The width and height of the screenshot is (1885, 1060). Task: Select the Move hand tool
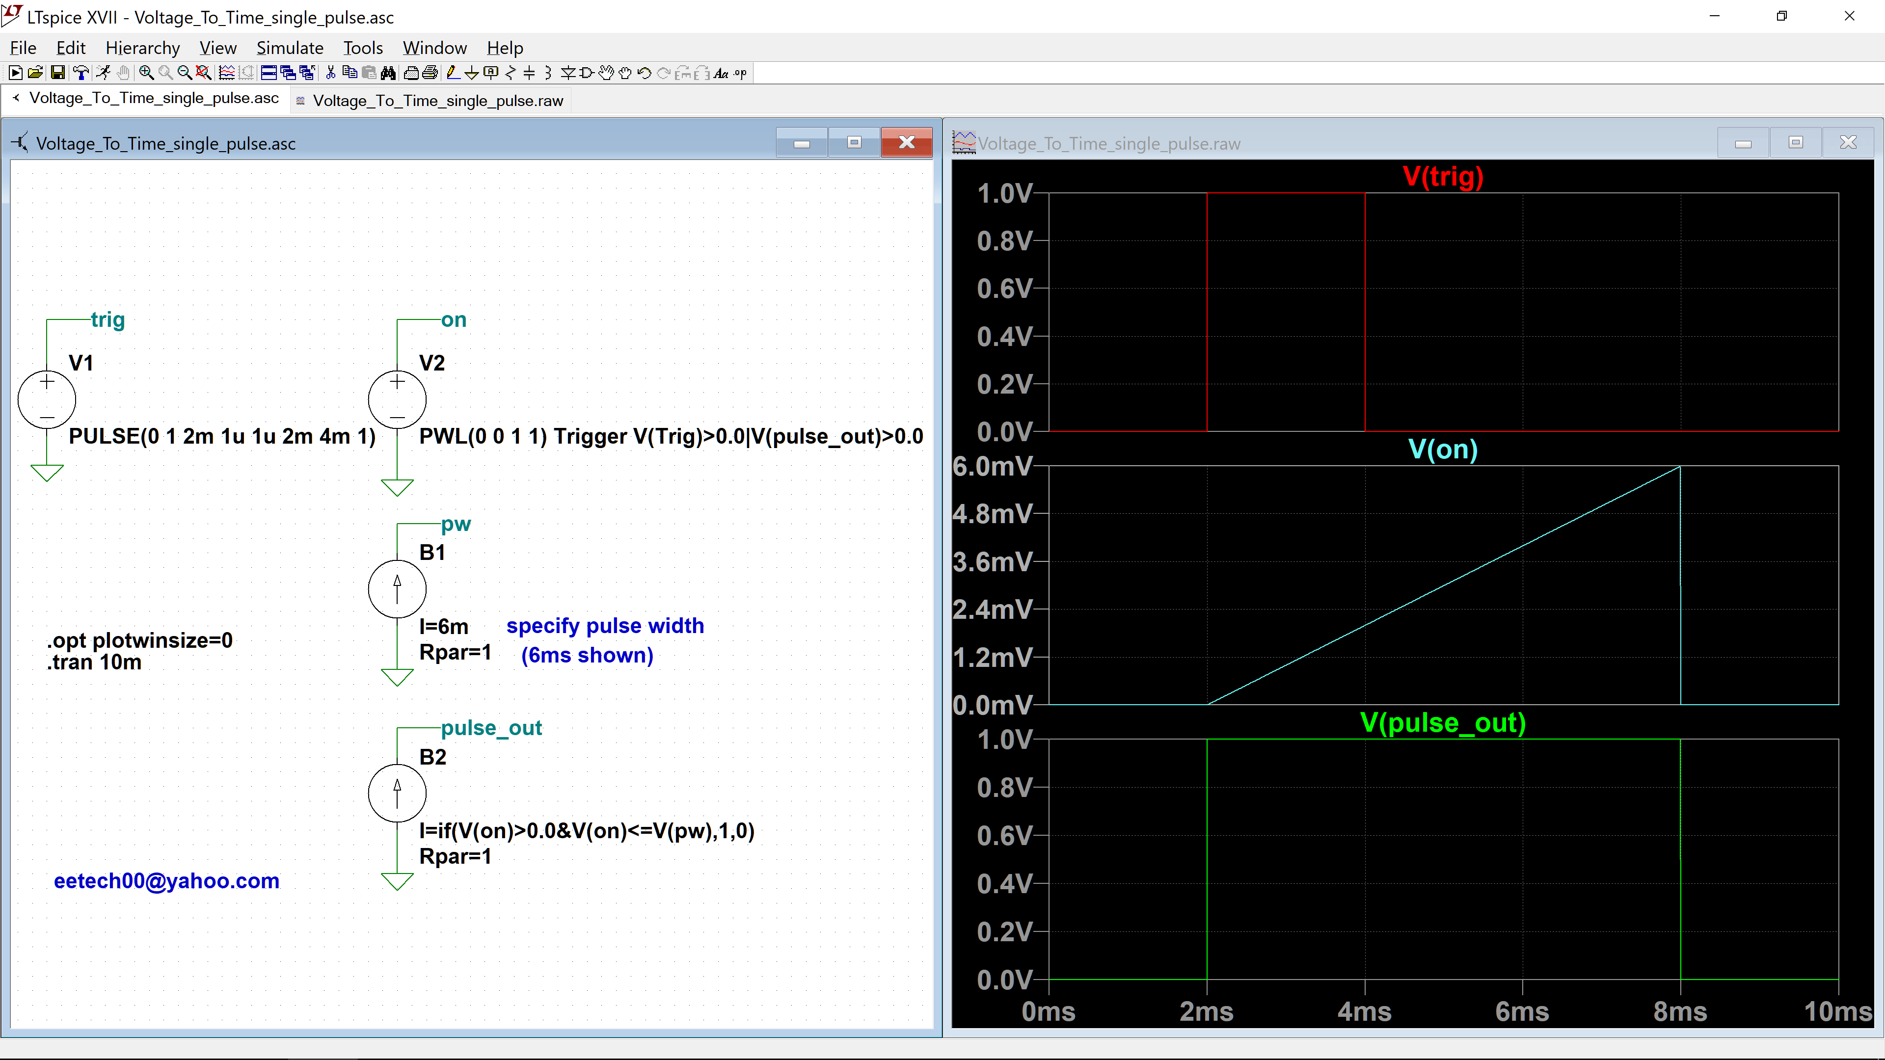[x=606, y=73]
